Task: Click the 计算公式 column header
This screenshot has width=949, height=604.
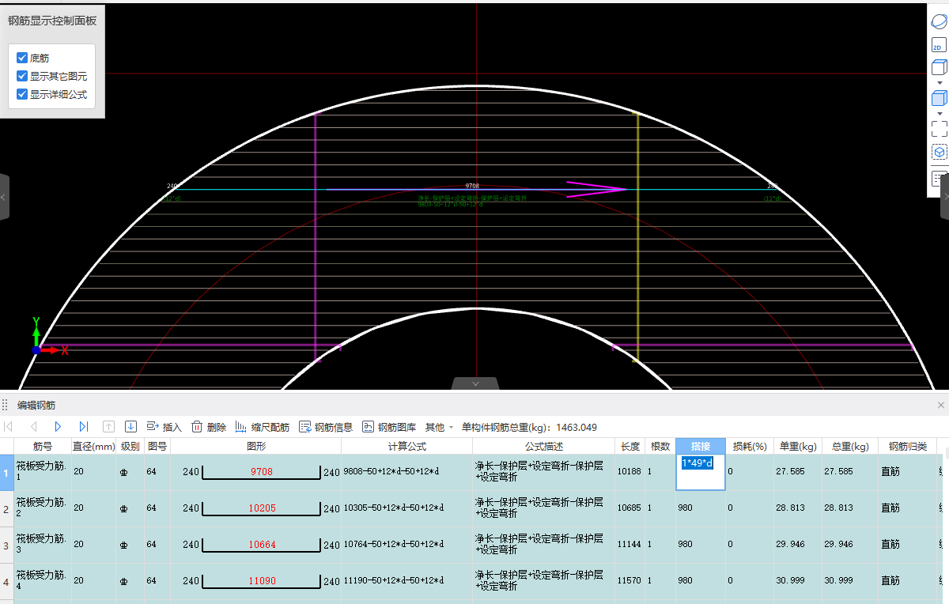Action: [x=406, y=447]
